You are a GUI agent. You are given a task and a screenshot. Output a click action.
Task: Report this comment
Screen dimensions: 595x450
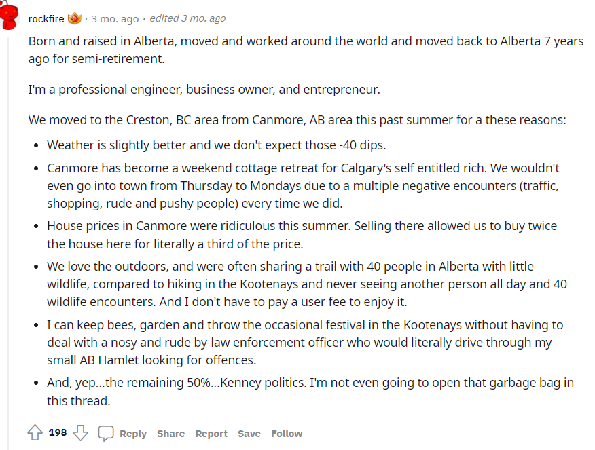(211, 434)
